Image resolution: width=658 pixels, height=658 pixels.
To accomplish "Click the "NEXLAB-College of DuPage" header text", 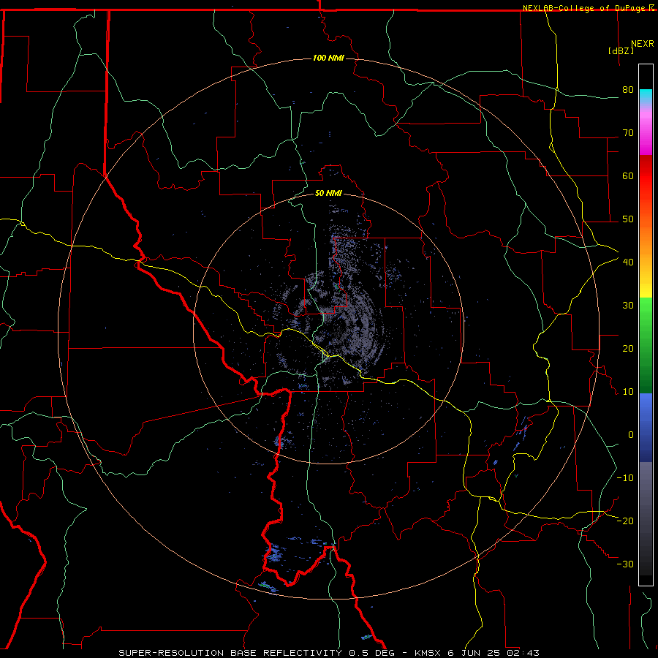I will click(583, 8).
